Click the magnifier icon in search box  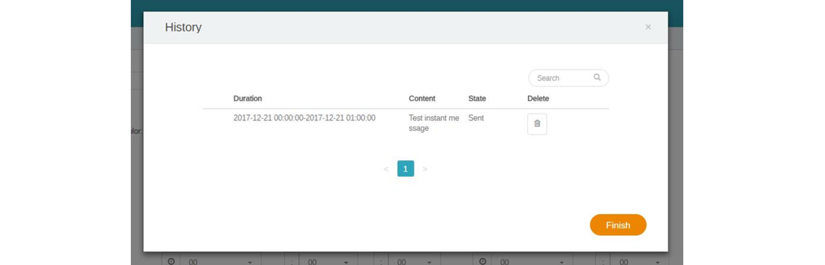point(597,78)
